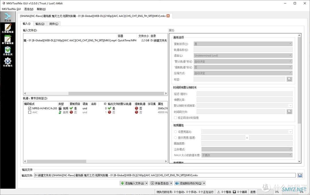Open the NALU size length dropdown
Viewport: 310px width, 195px height.
pos(247,155)
